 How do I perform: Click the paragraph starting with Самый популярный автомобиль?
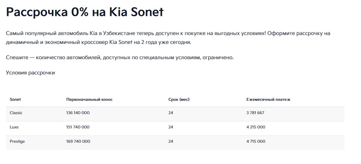(x=168, y=38)
